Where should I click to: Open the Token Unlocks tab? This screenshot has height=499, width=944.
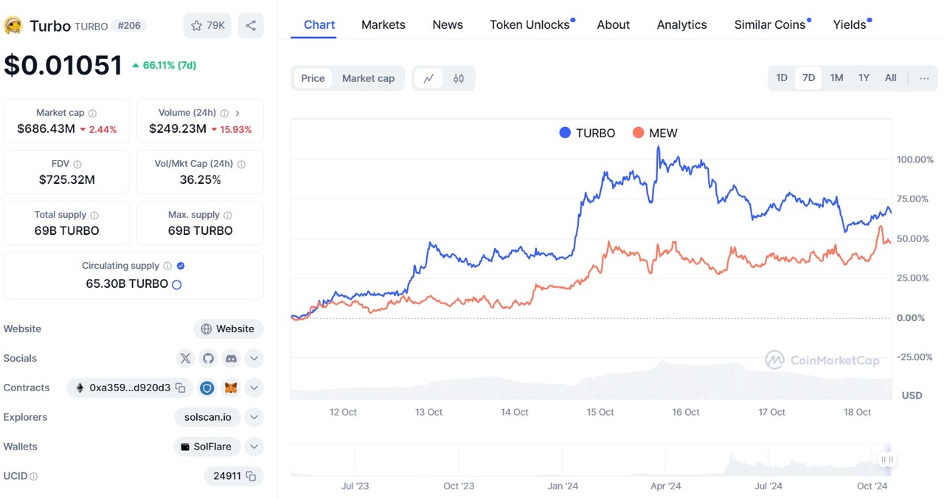[530, 25]
